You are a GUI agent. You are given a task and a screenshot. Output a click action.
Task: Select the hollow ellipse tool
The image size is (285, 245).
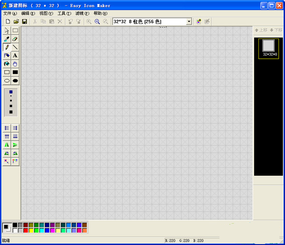click(7, 81)
